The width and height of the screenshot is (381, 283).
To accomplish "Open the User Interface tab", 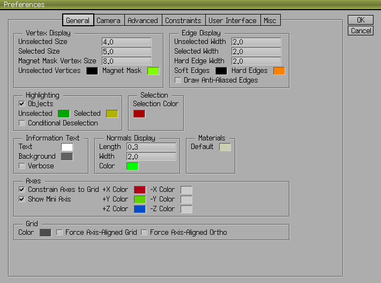I will (232, 20).
